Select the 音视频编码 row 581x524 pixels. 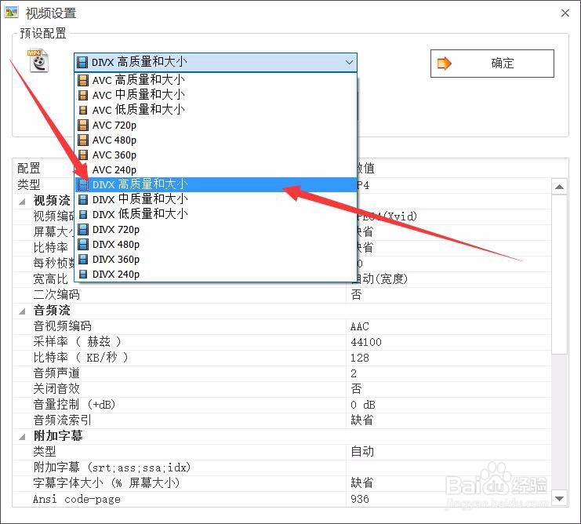[x=282, y=326]
